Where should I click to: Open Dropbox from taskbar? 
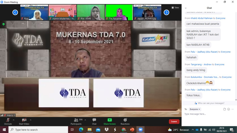point(107,130)
